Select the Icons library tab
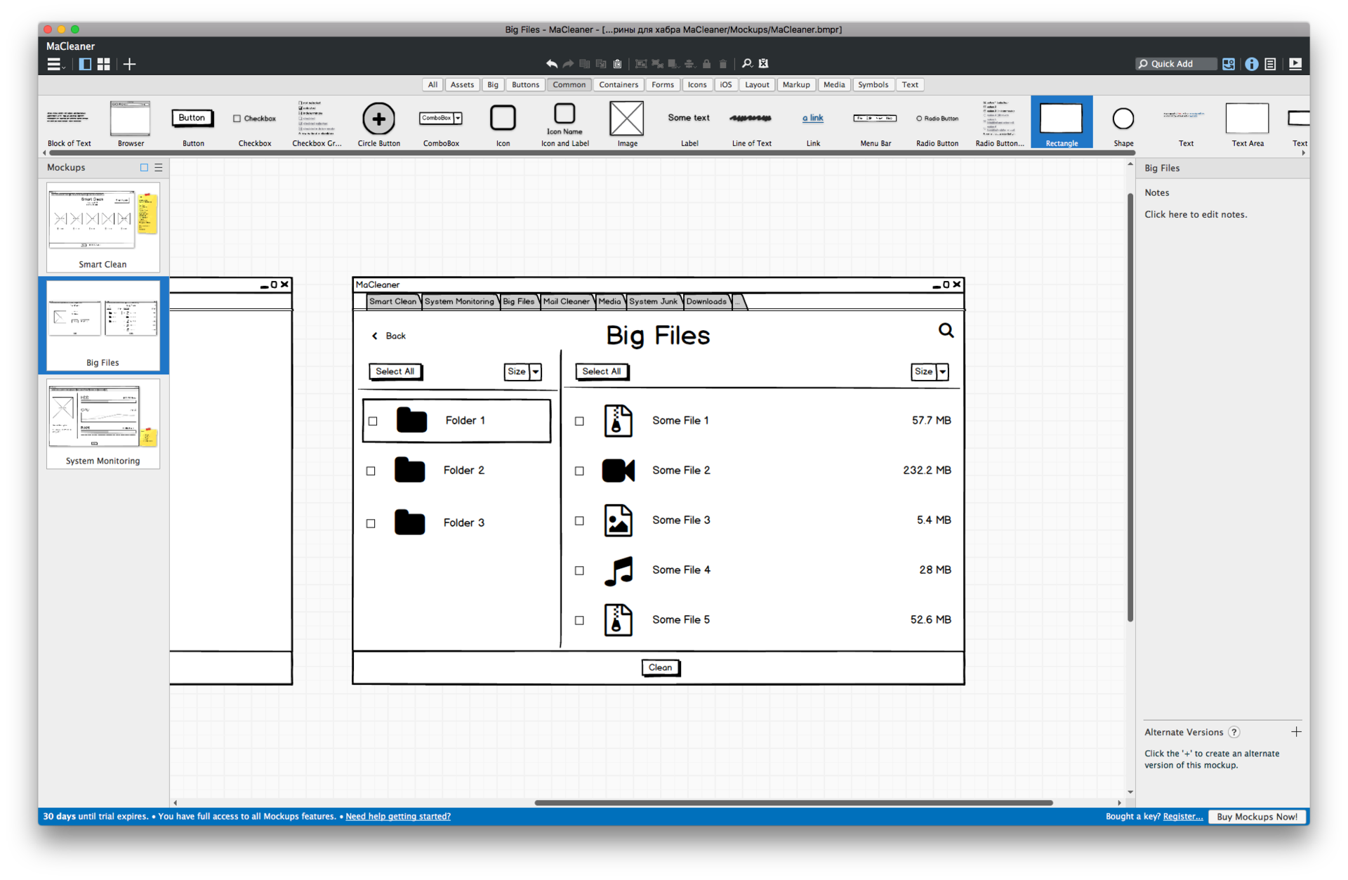 (x=696, y=84)
